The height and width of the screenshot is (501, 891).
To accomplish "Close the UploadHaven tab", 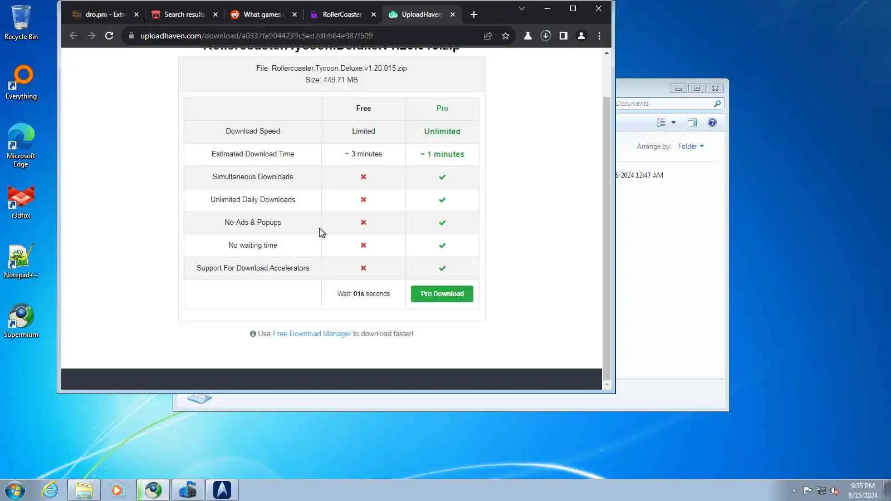I will [x=453, y=14].
